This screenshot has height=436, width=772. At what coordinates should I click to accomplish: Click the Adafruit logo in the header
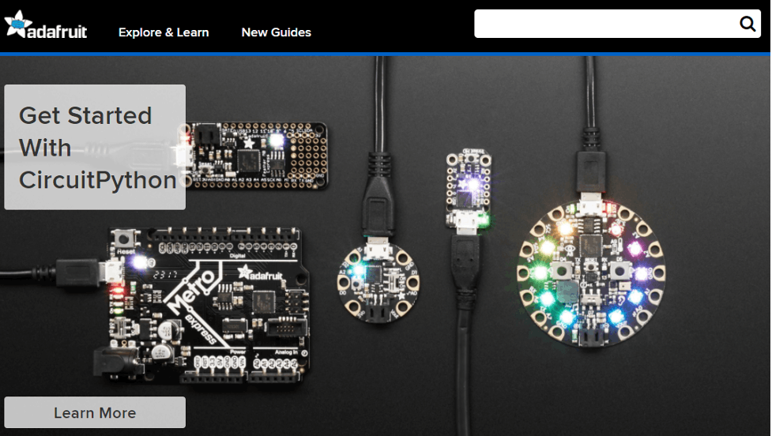[46, 24]
